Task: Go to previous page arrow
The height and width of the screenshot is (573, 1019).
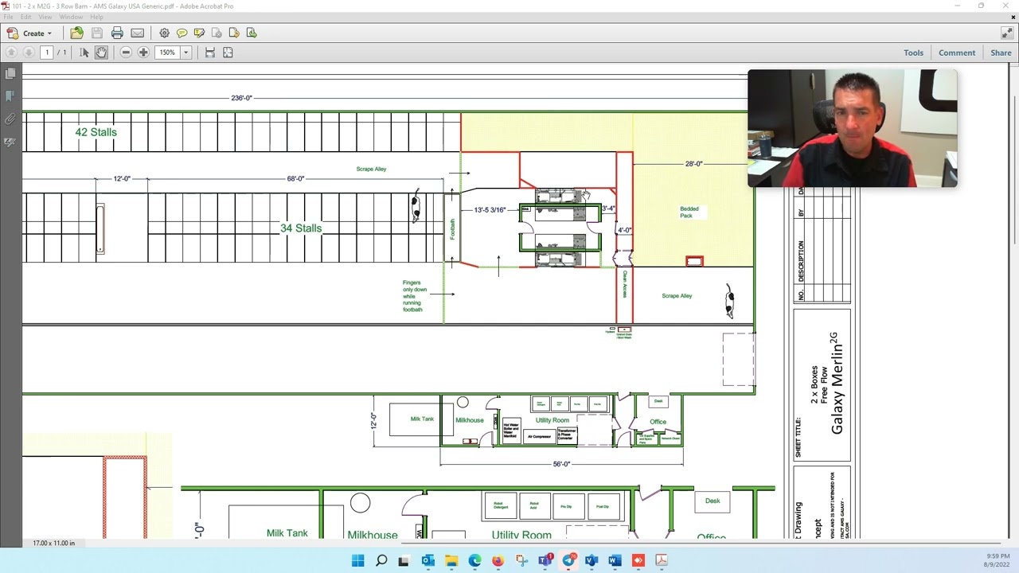Action: click(11, 53)
